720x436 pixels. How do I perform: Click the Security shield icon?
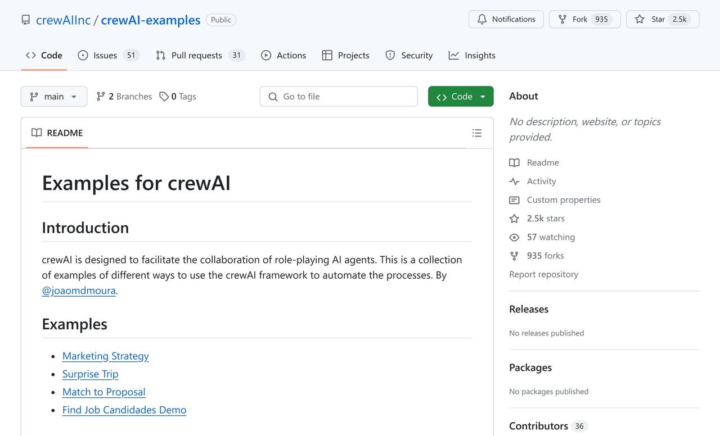click(390, 55)
